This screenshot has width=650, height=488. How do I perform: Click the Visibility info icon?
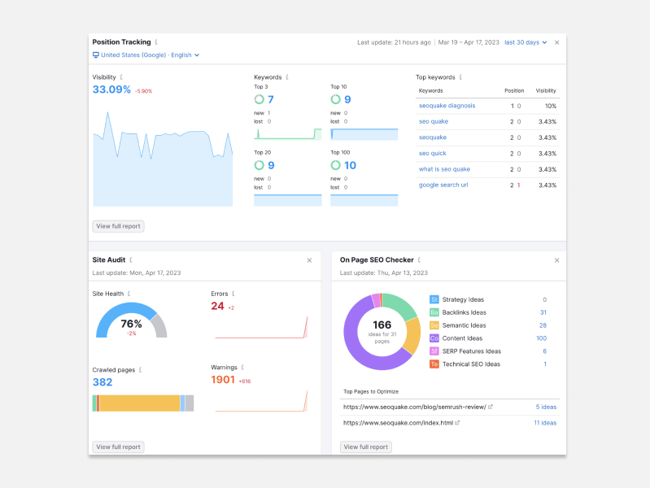tap(121, 77)
